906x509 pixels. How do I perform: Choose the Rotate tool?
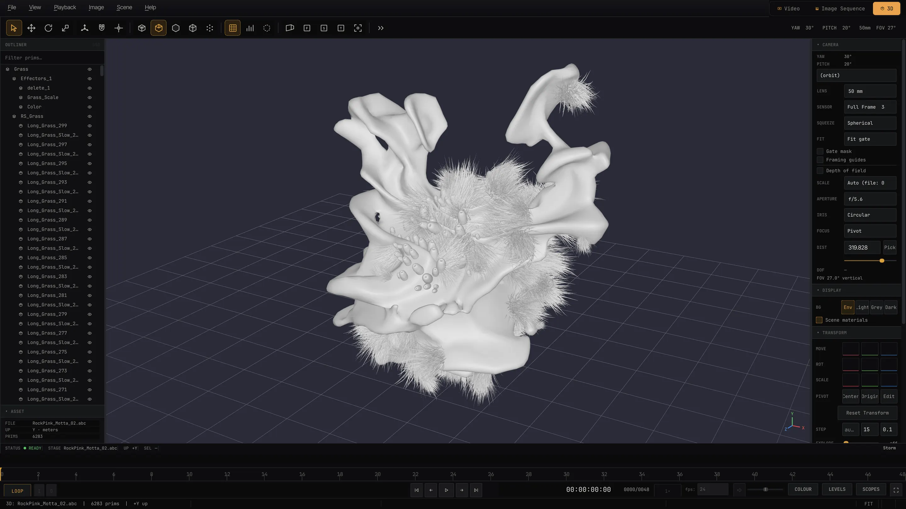48,28
